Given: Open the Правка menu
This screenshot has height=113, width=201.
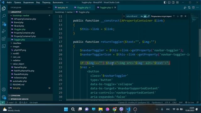Looking at the screenshot, I should coord(18,3).
